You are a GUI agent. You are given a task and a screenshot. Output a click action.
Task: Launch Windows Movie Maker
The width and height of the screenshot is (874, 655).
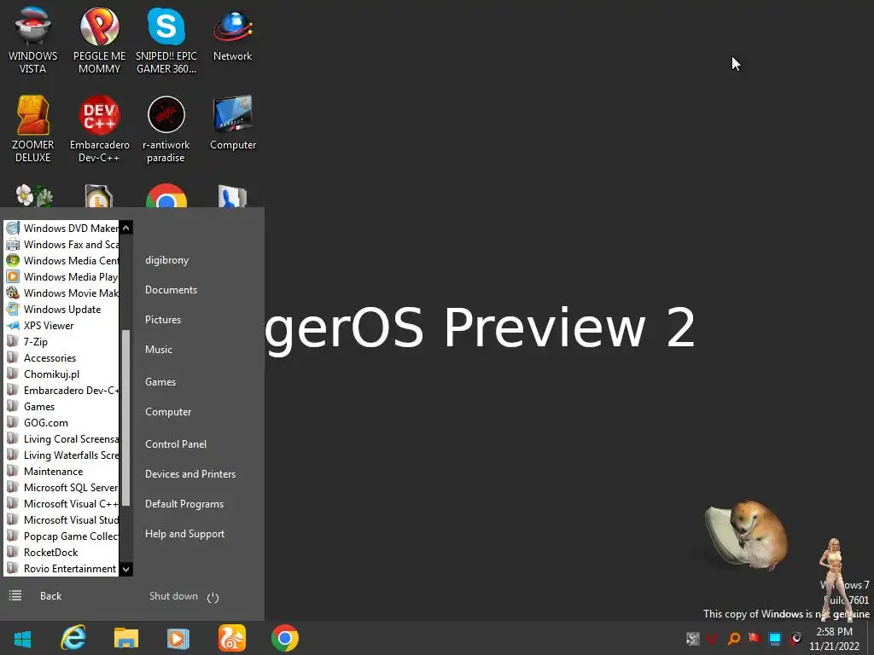[x=61, y=293]
